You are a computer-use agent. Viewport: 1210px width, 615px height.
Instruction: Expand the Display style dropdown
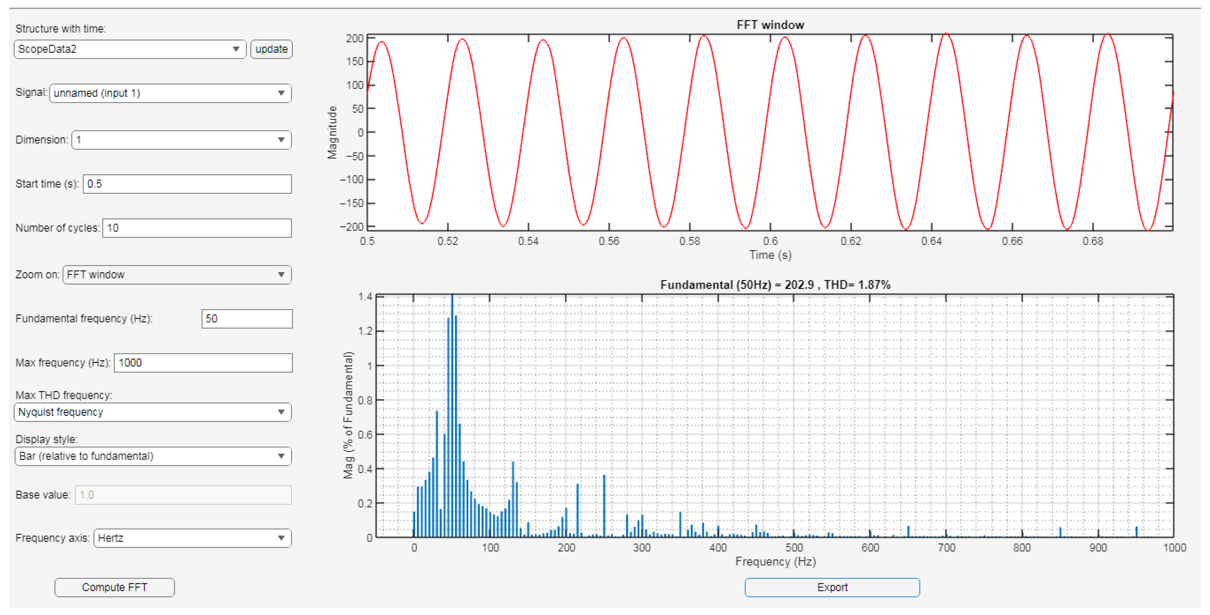[x=153, y=456]
